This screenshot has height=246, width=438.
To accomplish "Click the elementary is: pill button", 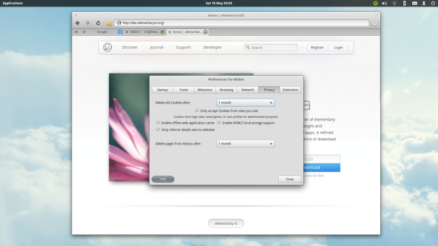I will (226, 224).
